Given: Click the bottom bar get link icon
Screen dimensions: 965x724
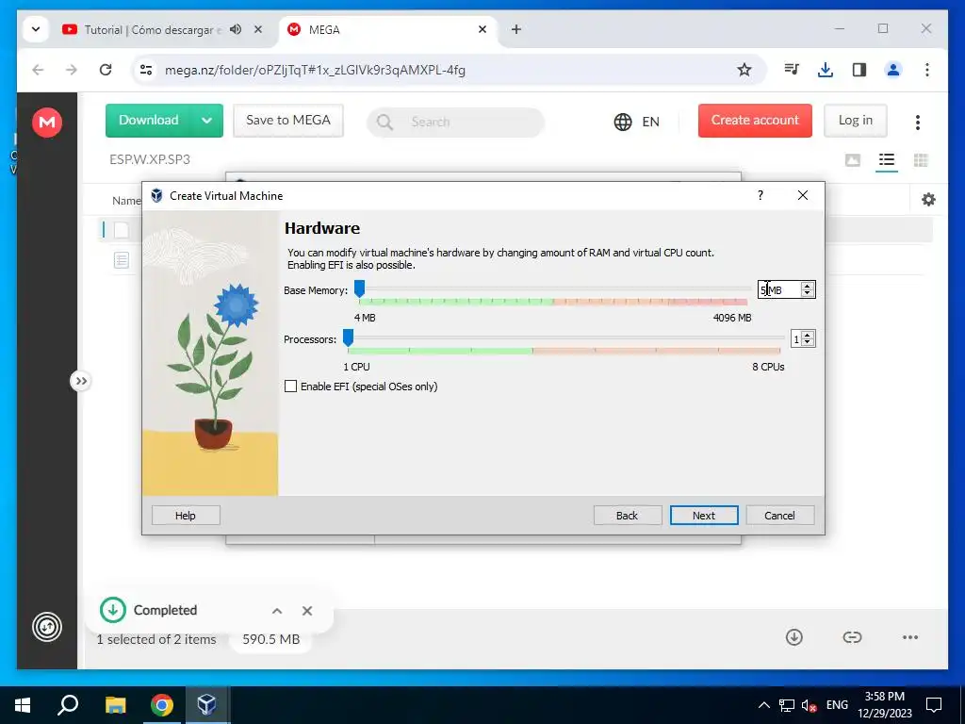Looking at the screenshot, I should (852, 637).
